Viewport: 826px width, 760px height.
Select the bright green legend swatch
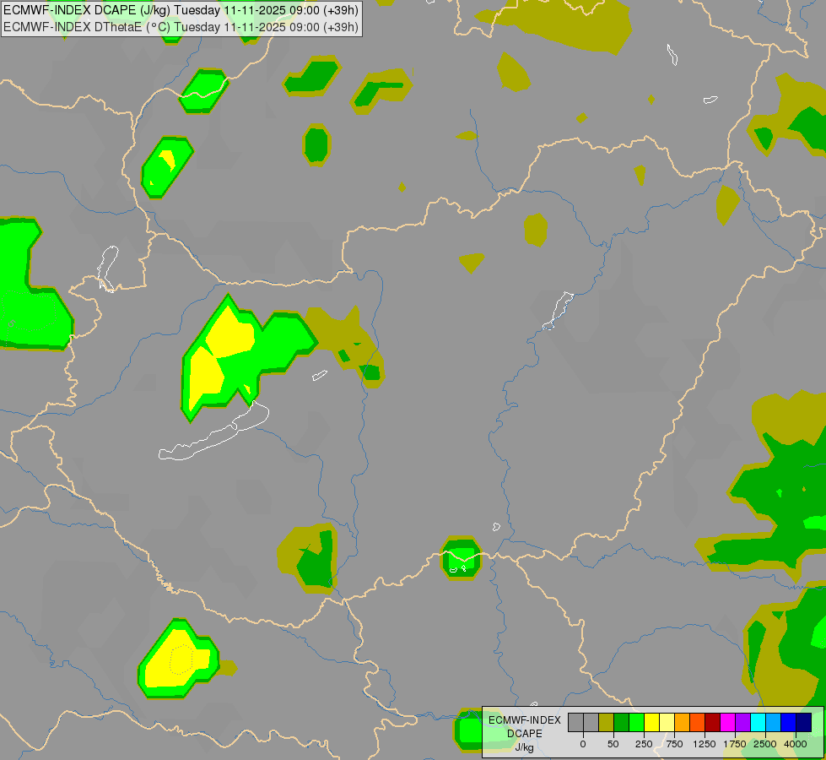click(637, 723)
